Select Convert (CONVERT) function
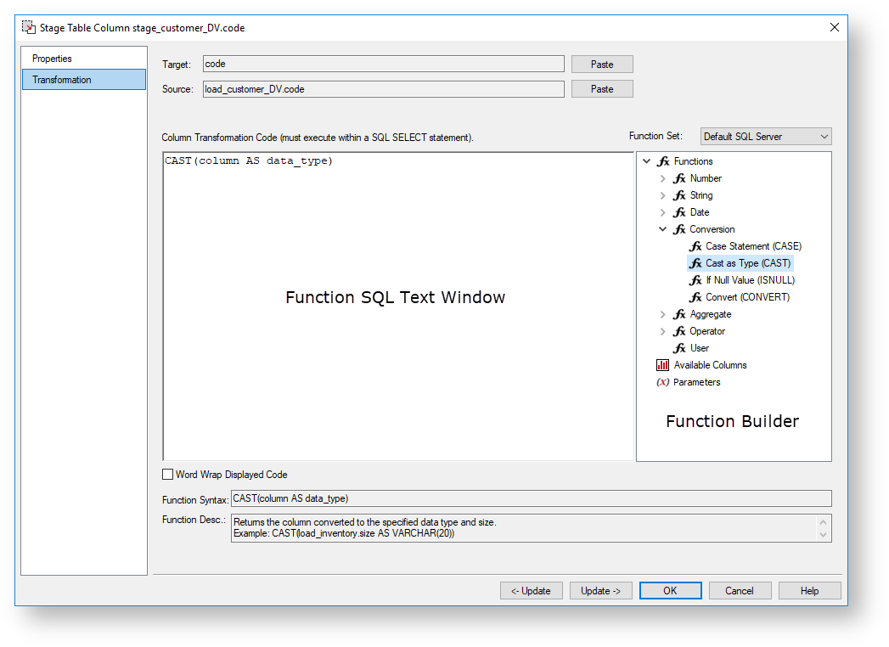The image size is (889, 647). 747,298
